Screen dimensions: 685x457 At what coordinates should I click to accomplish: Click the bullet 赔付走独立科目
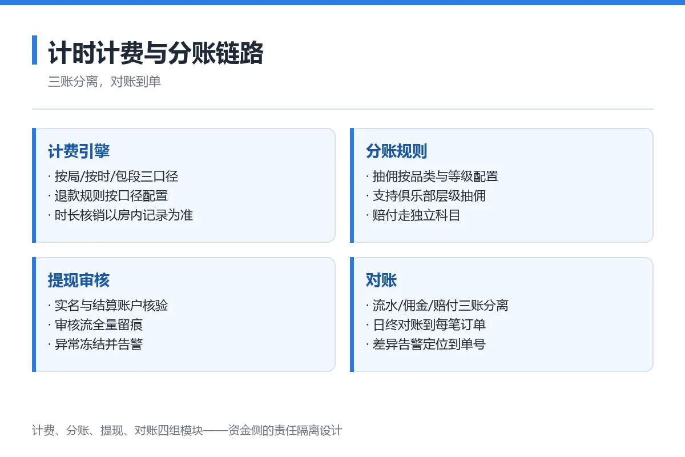[x=413, y=215]
